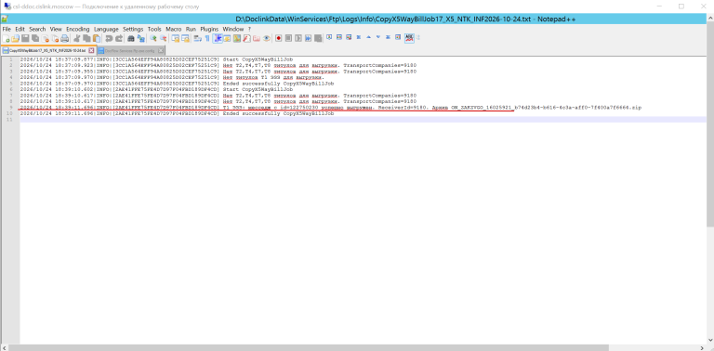Open the Document Map panel icon

[237, 38]
